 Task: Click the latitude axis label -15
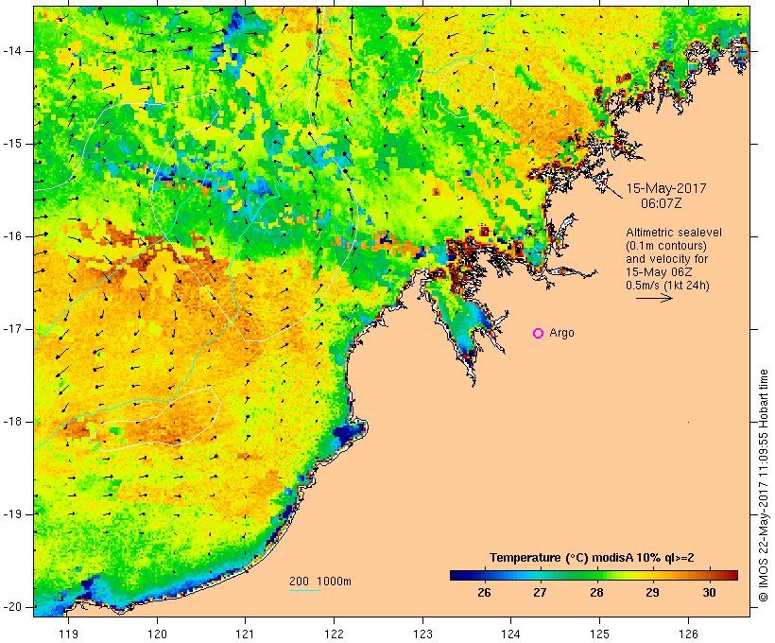[x=12, y=144]
